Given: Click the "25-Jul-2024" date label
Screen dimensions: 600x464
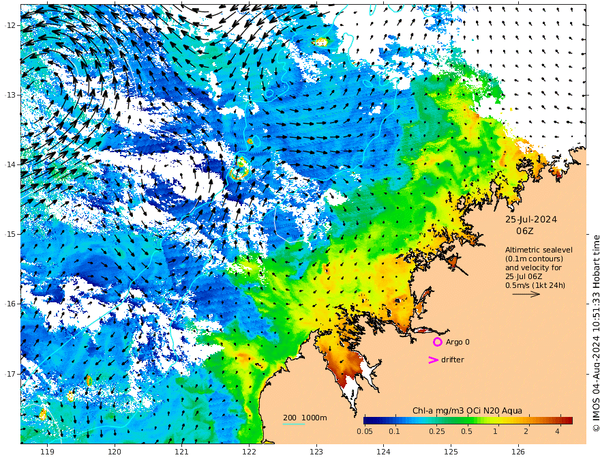Looking at the screenshot, I should click(x=531, y=220).
